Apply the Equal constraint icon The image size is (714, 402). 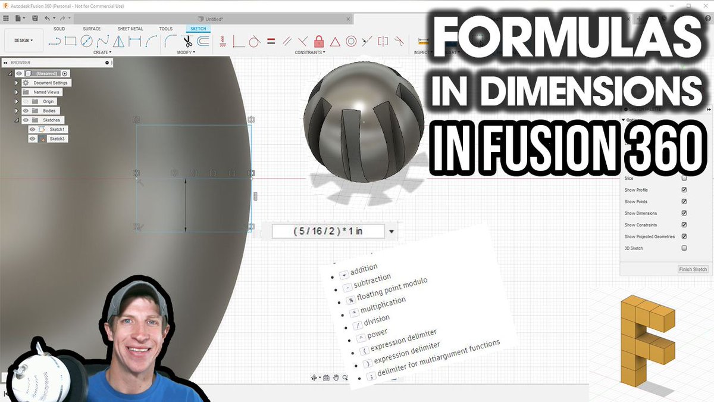pyautogui.click(x=271, y=40)
